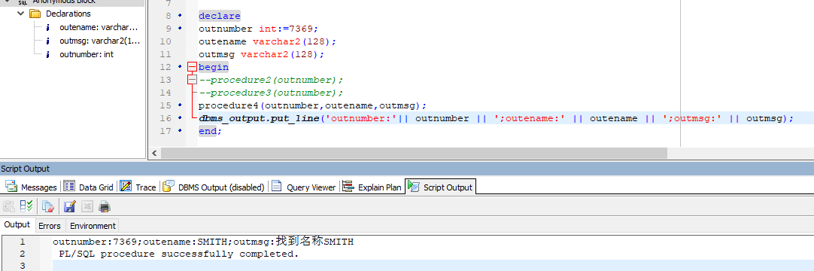Collapse the Declarations tree node
The width and height of the screenshot is (814, 271).
(21, 14)
